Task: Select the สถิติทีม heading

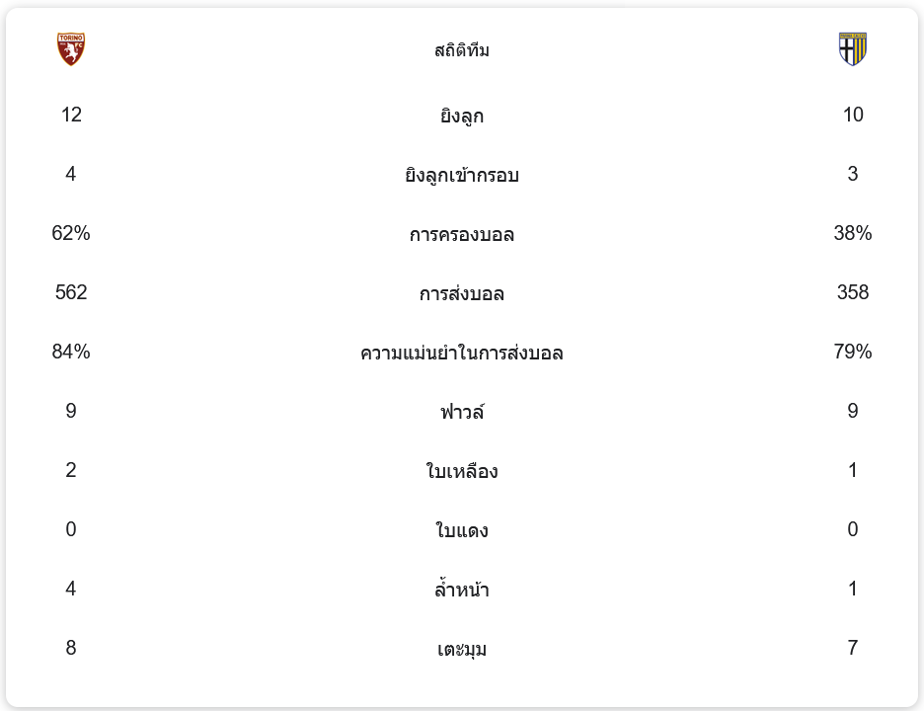Action: [462, 50]
